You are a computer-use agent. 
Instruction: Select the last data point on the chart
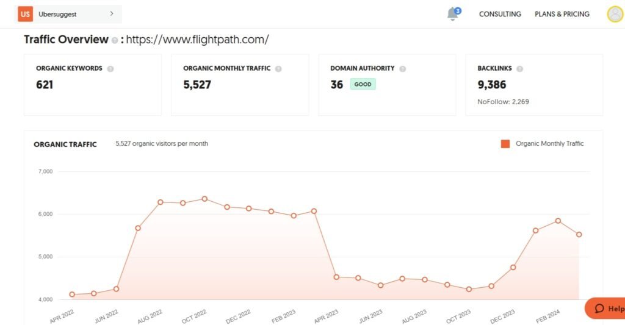pyautogui.click(x=579, y=235)
